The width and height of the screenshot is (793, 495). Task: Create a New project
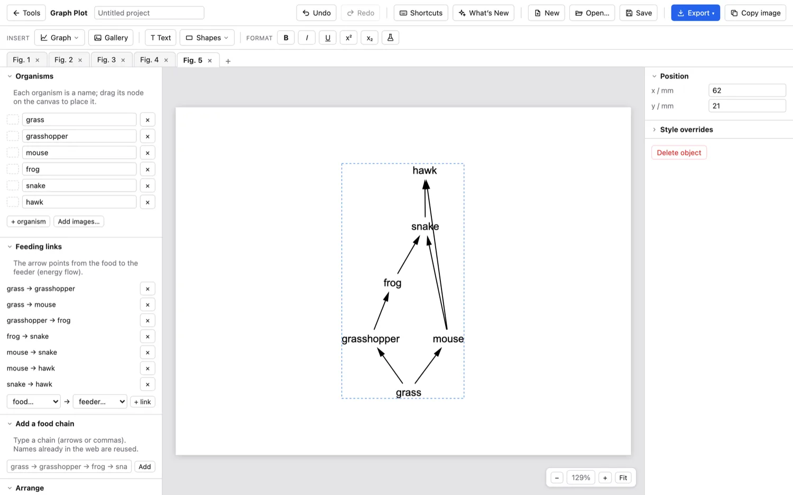(546, 13)
